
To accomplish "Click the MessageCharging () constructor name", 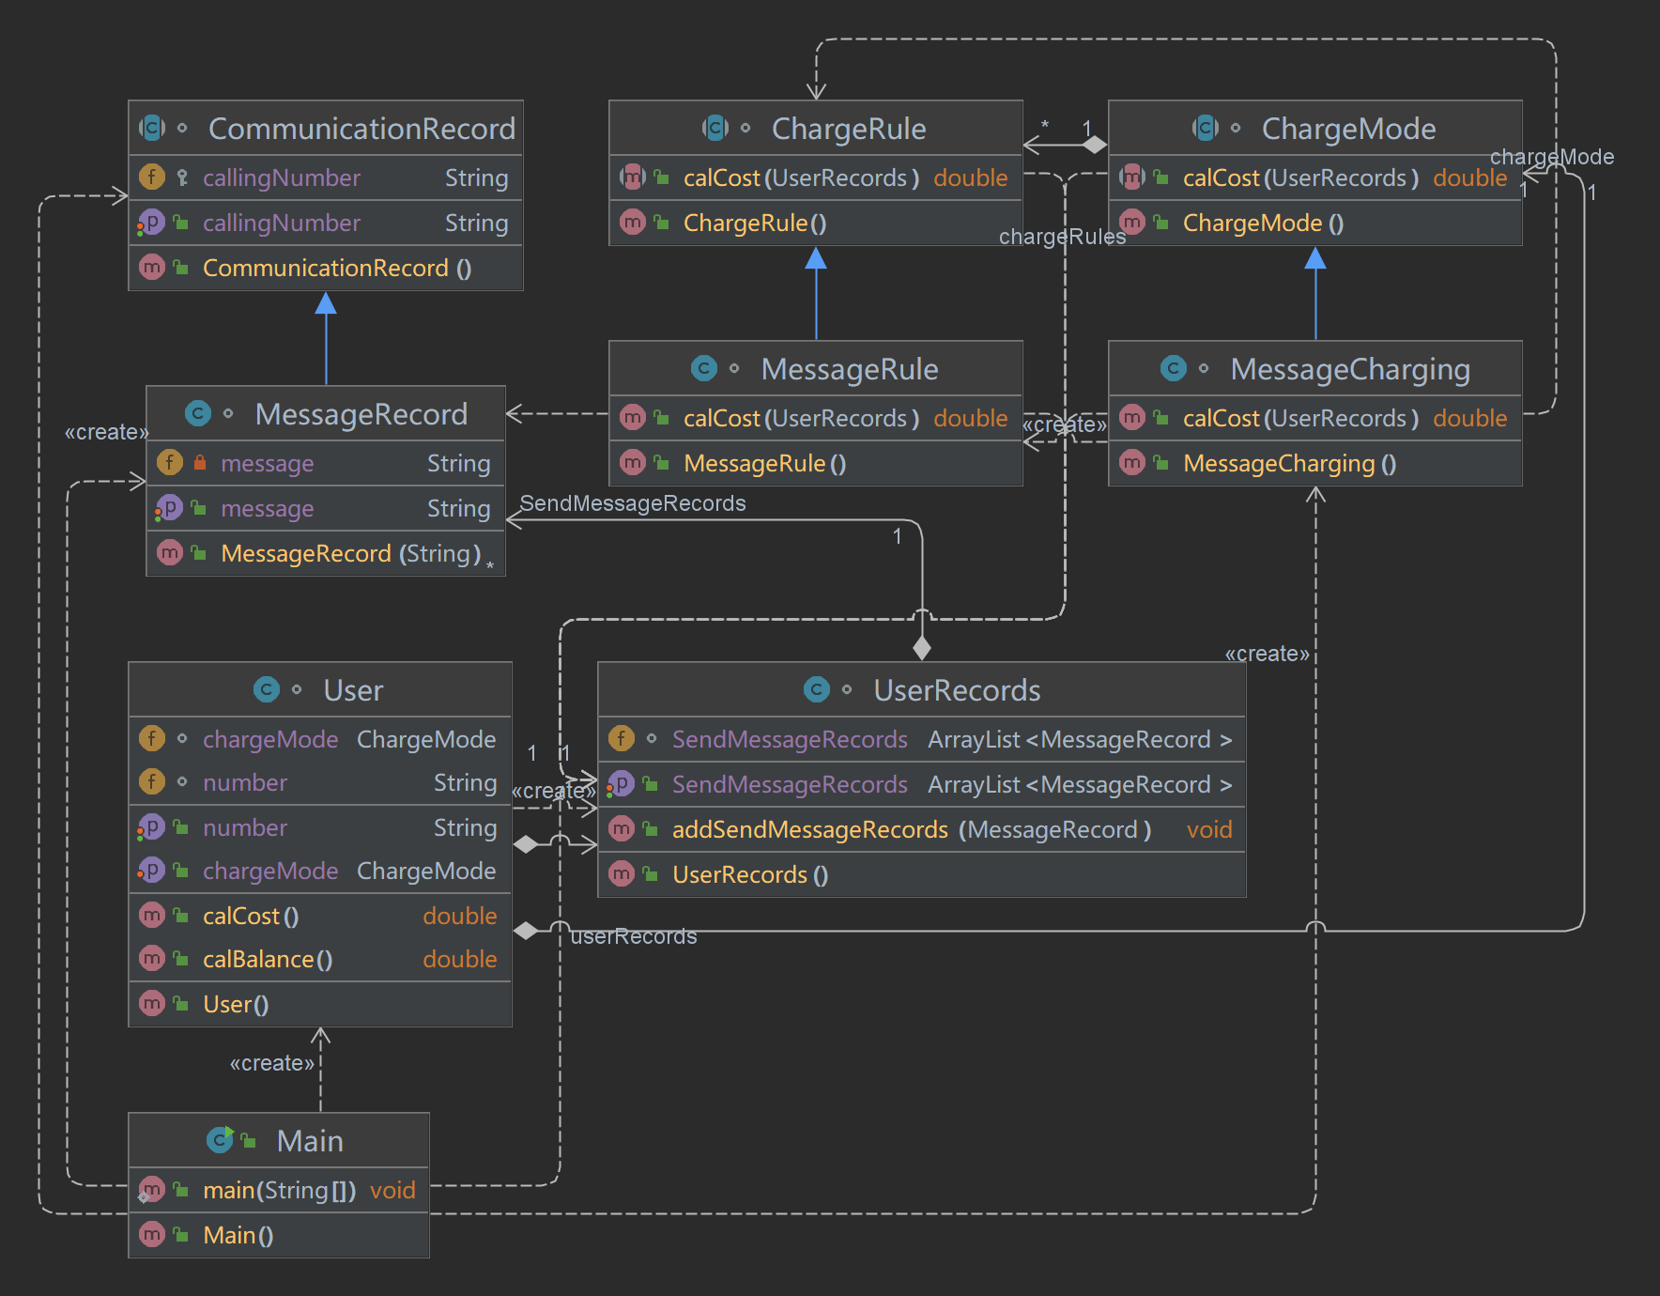I will click(x=1290, y=464).
